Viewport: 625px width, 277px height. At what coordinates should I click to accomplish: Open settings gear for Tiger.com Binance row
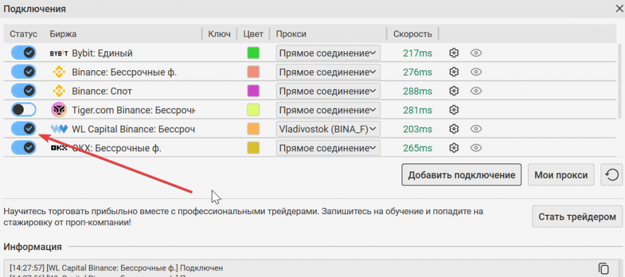[x=453, y=110]
